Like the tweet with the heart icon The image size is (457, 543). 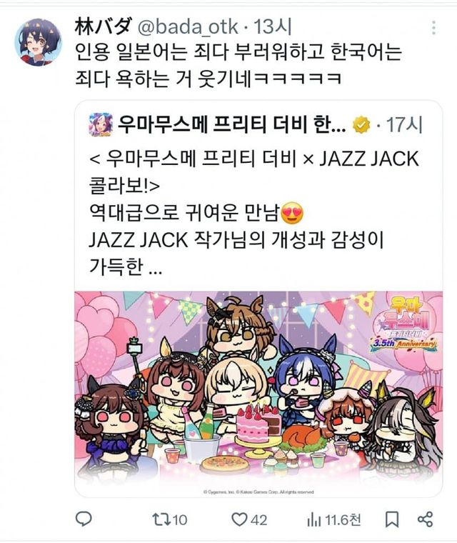click(239, 519)
